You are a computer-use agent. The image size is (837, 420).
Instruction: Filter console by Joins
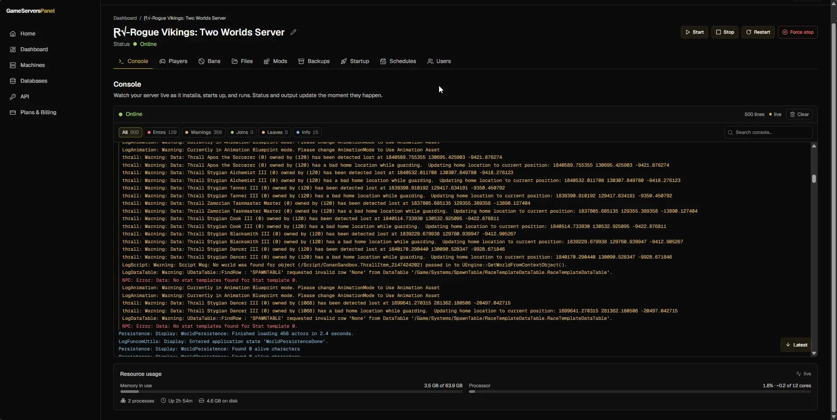242,132
